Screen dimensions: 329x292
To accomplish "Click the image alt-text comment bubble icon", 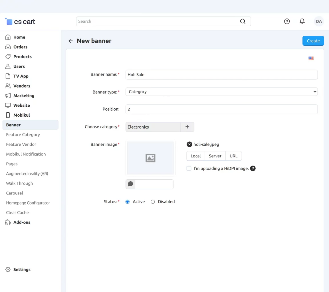I will (130, 184).
